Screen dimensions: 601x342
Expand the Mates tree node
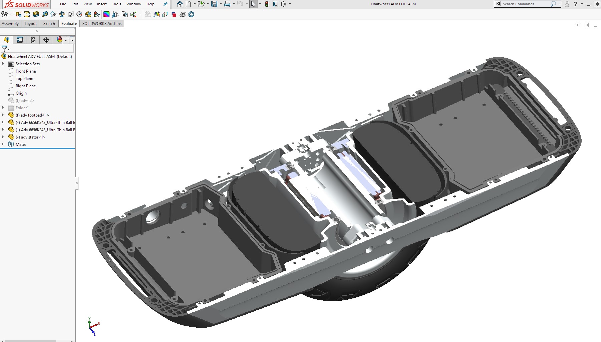tap(3, 144)
